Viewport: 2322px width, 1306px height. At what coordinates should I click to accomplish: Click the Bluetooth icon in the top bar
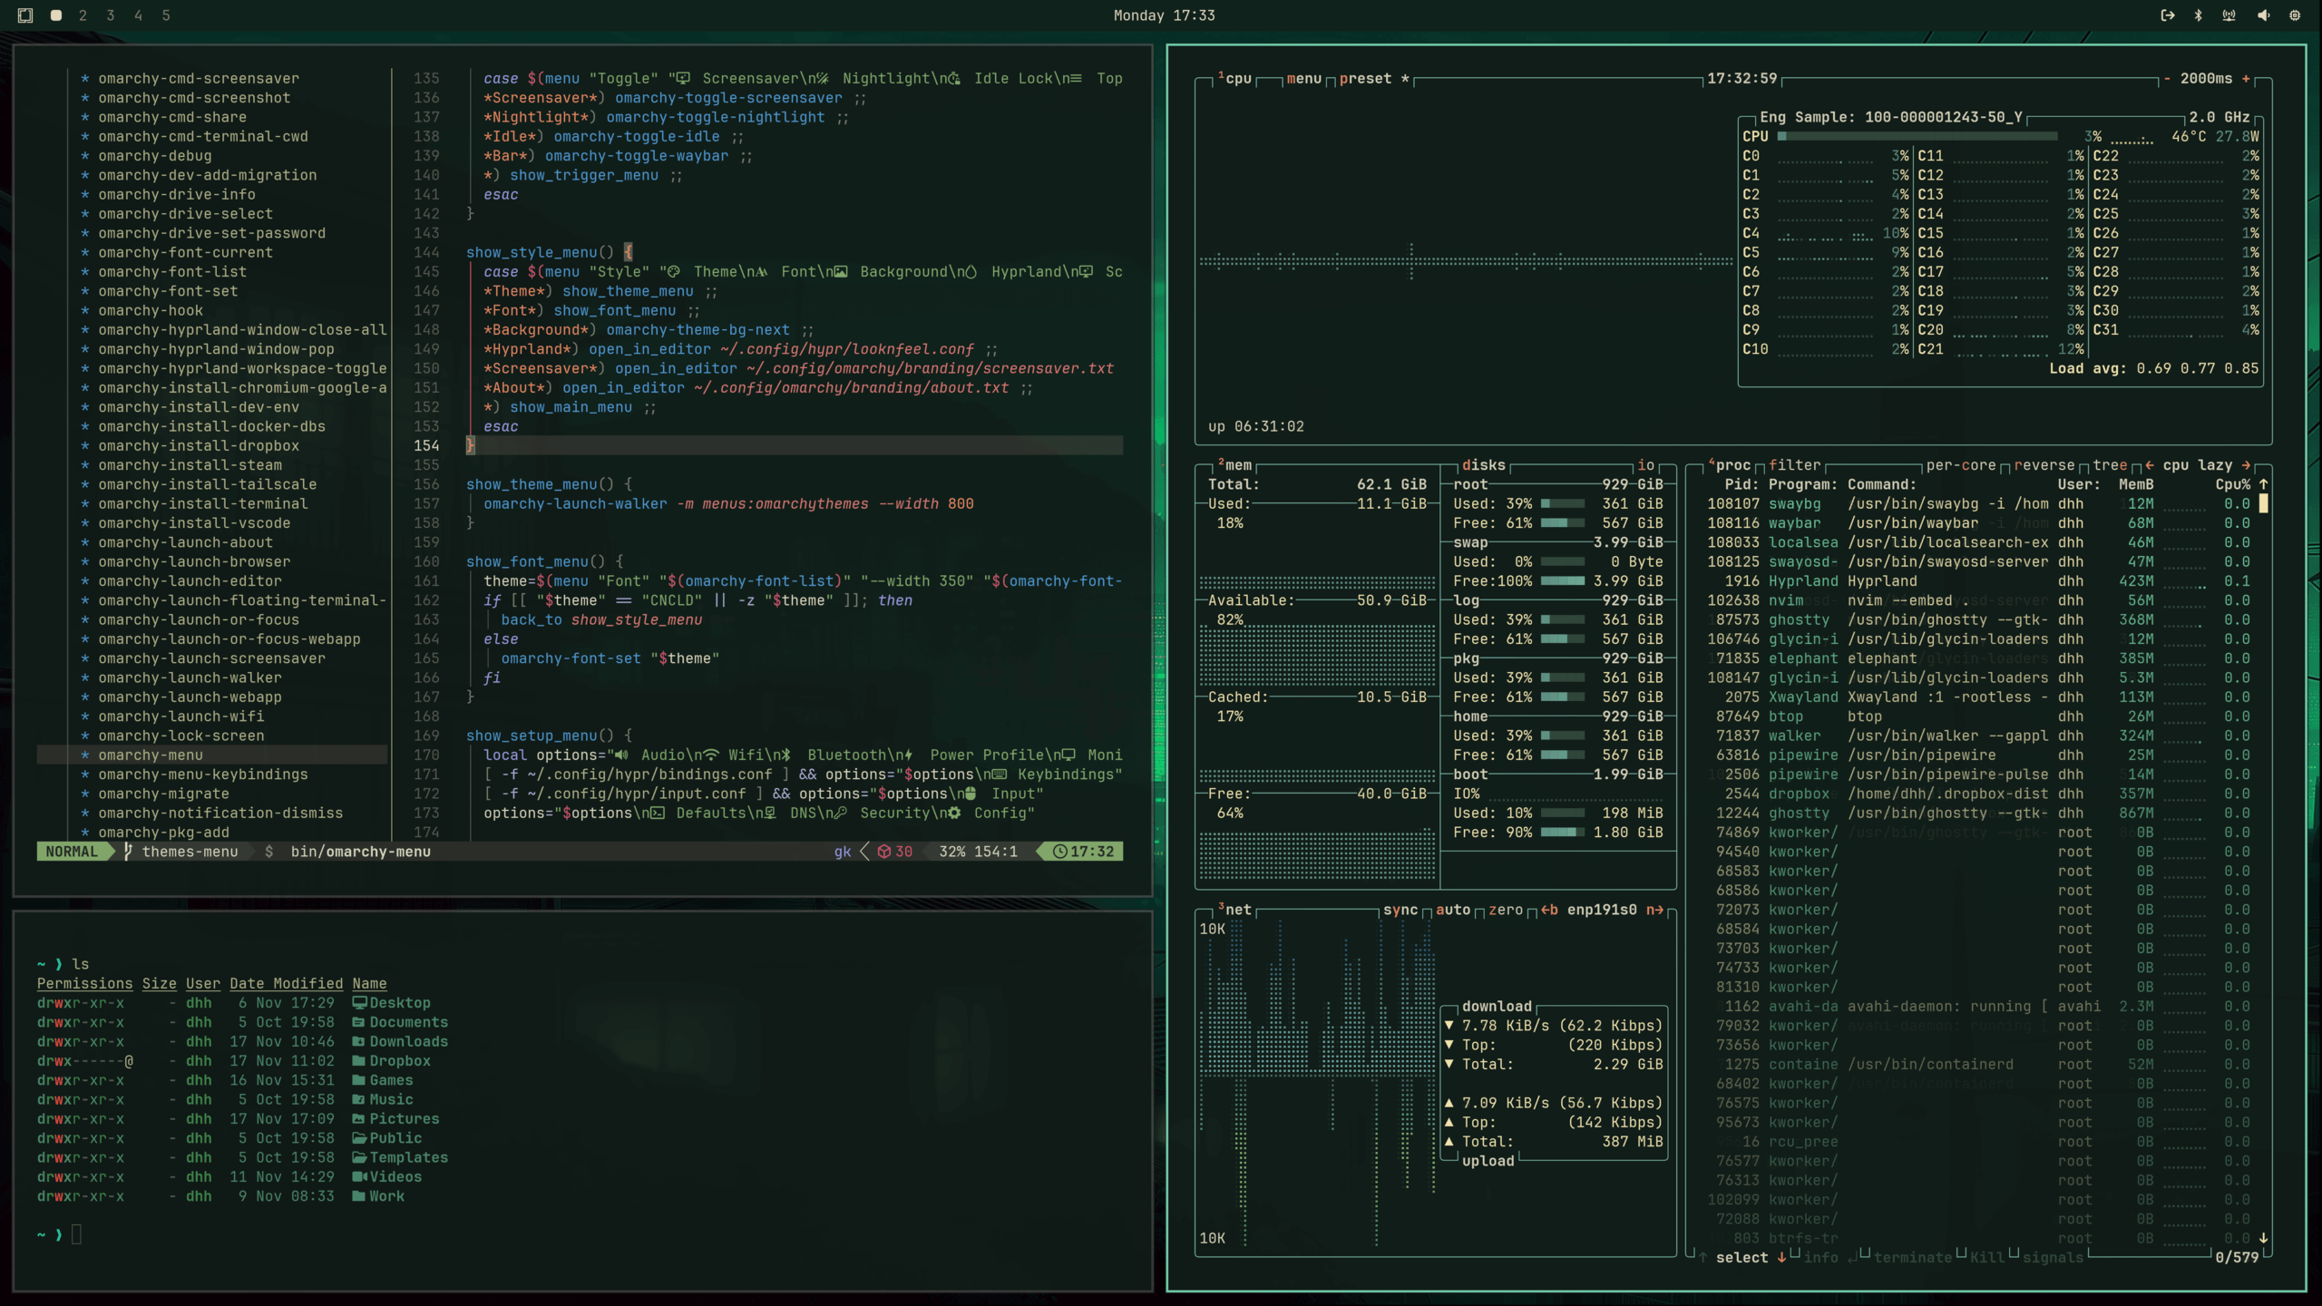(2198, 15)
